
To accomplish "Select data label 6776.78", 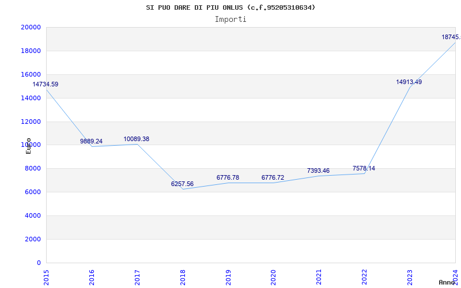I will click(x=228, y=177).
